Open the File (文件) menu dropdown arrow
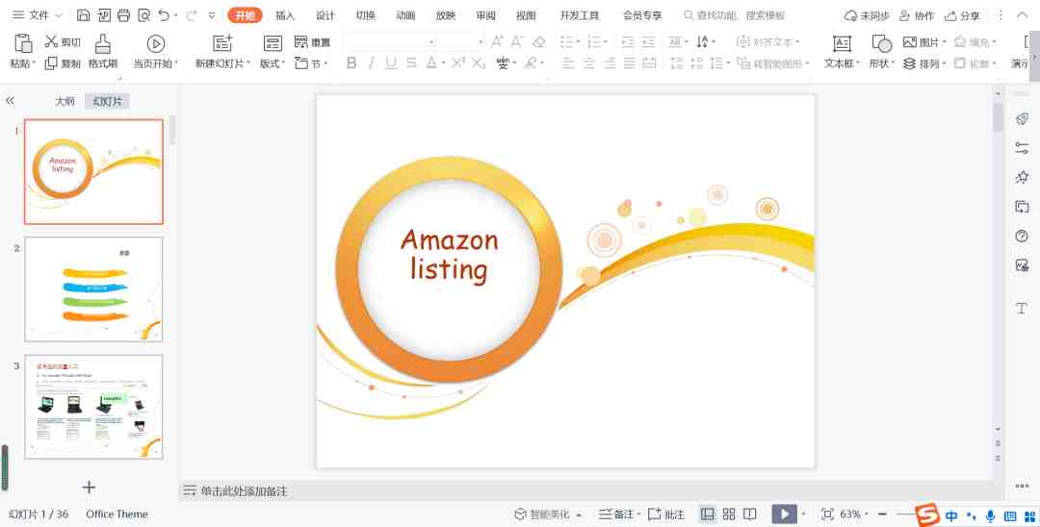This screenshot has width=1040, height=527. [x=59, y=15]
